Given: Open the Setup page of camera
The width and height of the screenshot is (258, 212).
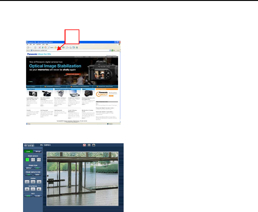Looking at the screenshot, I should click(38, 151).
